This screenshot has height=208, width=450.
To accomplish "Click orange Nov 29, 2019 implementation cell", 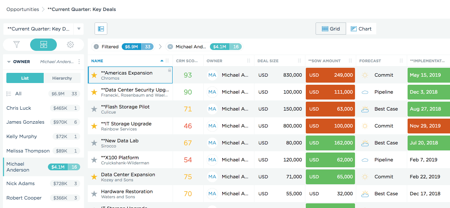I will pos(429,126).
